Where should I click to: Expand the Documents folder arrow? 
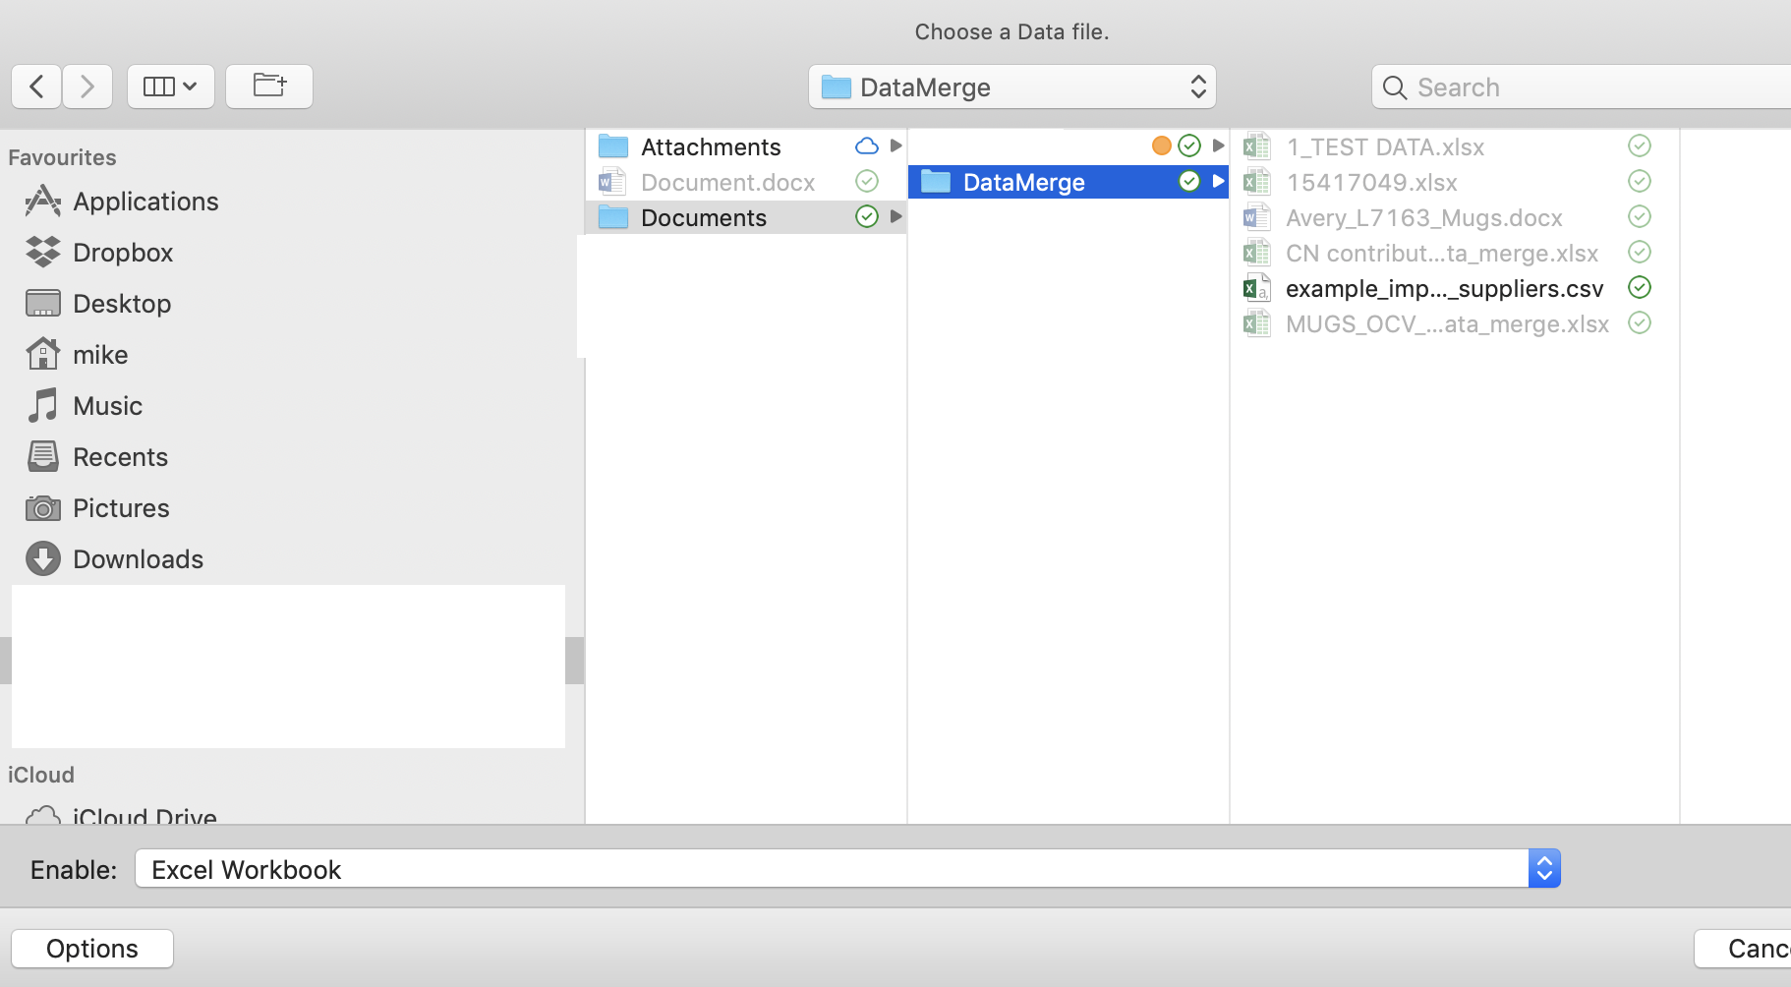[x=895, y=216]
